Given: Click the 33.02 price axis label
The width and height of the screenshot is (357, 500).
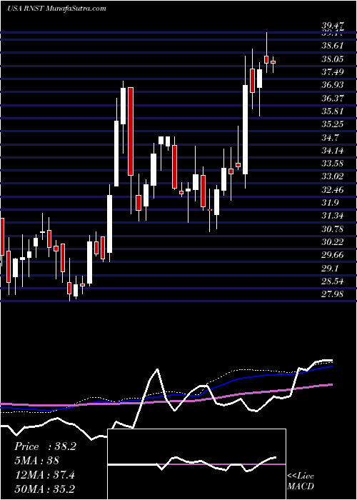Looking at the screenshot, I should click(333, 177).
